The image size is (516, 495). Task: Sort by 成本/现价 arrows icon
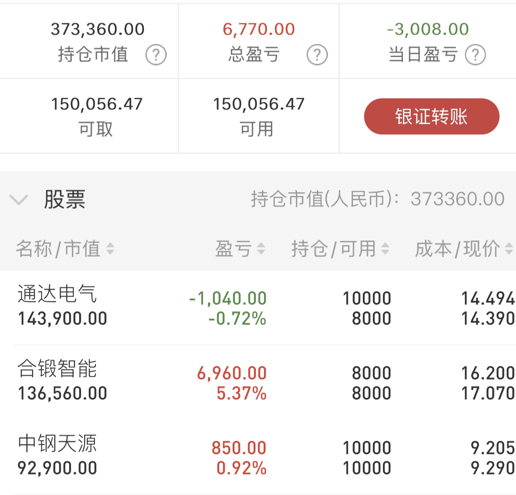click(509, 249)
